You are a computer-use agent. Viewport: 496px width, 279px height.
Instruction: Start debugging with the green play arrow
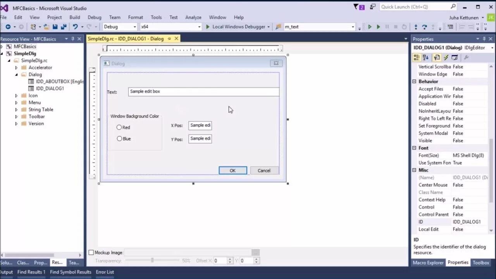(208, 27)
